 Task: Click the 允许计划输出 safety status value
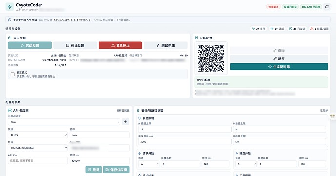(x=59, y=55)
